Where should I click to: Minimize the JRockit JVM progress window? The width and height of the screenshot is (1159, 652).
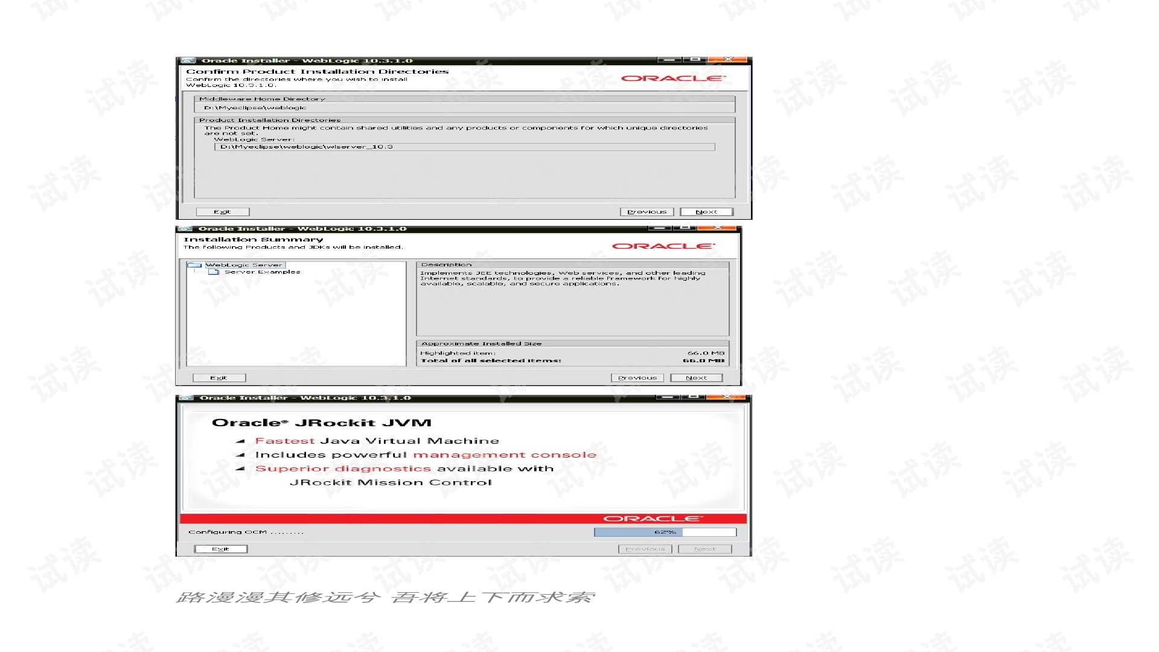[668, 397]
